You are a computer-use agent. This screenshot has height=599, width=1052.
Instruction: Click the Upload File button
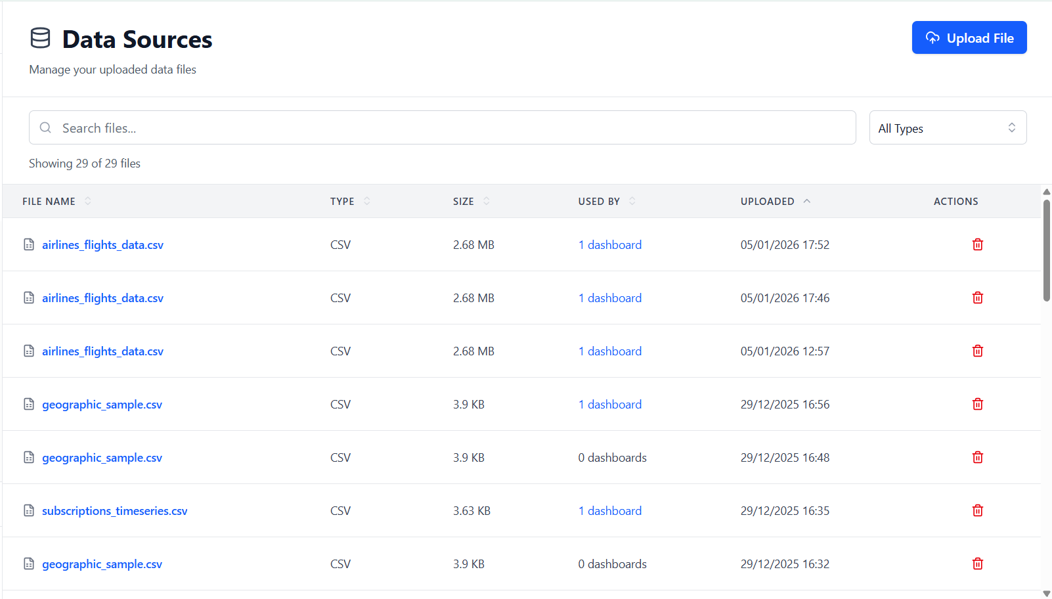point(969,38)
